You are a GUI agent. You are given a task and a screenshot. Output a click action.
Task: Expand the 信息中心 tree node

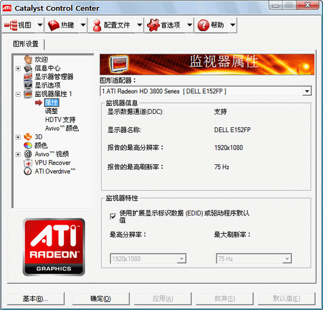tap(18, 68)
